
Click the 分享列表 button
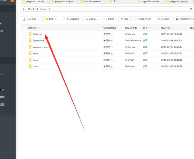pyautogui.click(x=110, y=19)
